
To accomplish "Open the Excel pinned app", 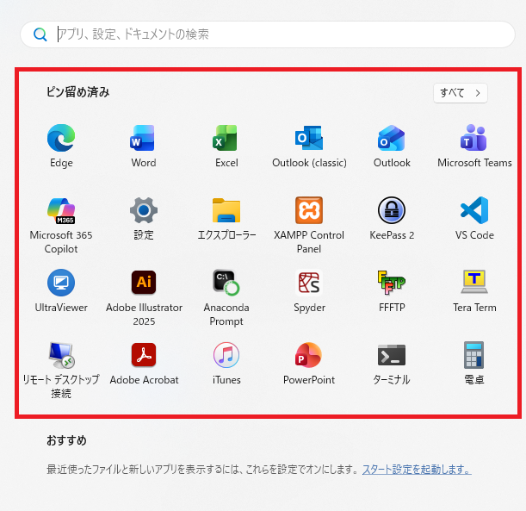I will point(226,138).
